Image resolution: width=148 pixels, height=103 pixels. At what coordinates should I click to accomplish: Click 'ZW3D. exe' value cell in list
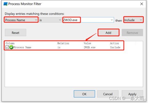[90, 47]
